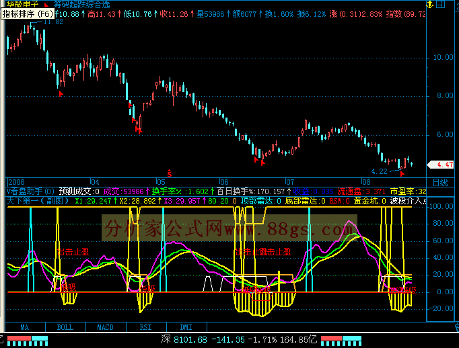The width and height of the screenshot is (459, 348).
Task: Click the 4.22 low price label
Action: click(380, 171)
